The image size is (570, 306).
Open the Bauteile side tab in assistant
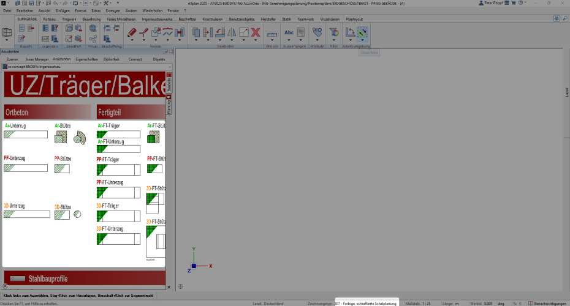point(169,84)
